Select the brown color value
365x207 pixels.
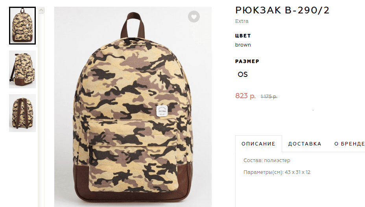[243, 45]
